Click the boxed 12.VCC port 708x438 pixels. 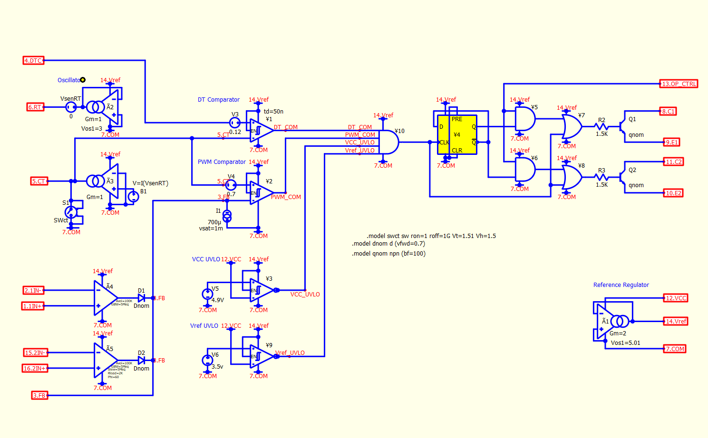pyautogui.click(x=676, y=298)
